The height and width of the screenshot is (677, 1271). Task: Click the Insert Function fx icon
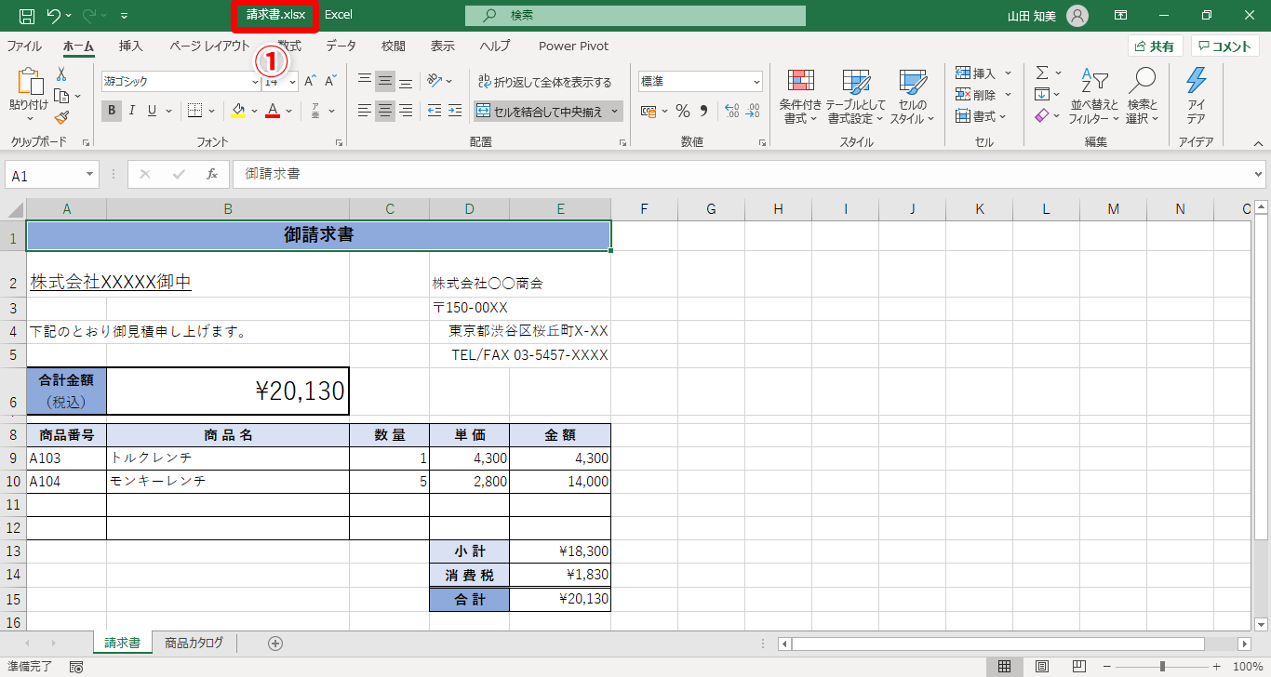tap(211, 174)
